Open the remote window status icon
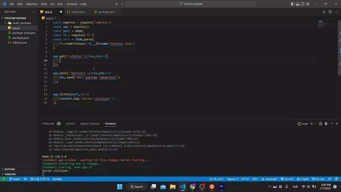The width and height of the screenshot is (341, 192). pyautogui.click(x=4, y=179)
